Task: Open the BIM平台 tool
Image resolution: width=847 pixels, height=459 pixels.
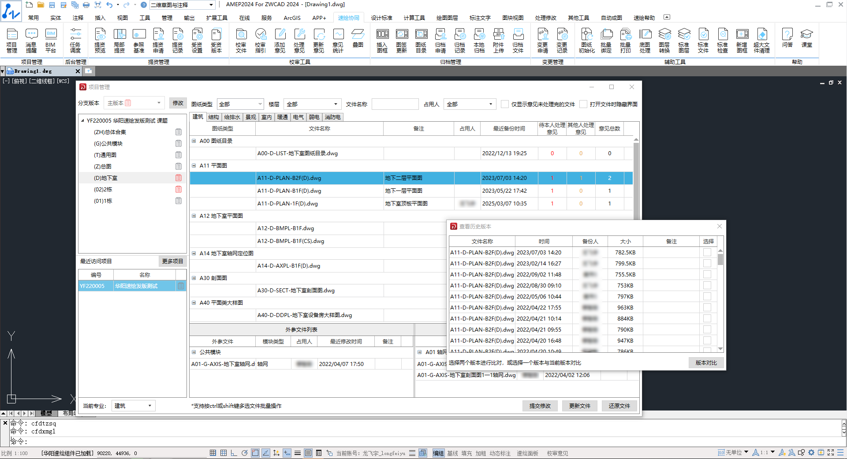Action: click(51, 41)
